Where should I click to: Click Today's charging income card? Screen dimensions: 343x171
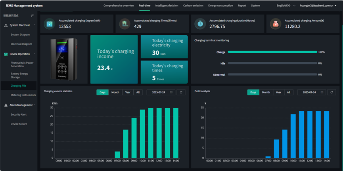[x=114, y=59]
